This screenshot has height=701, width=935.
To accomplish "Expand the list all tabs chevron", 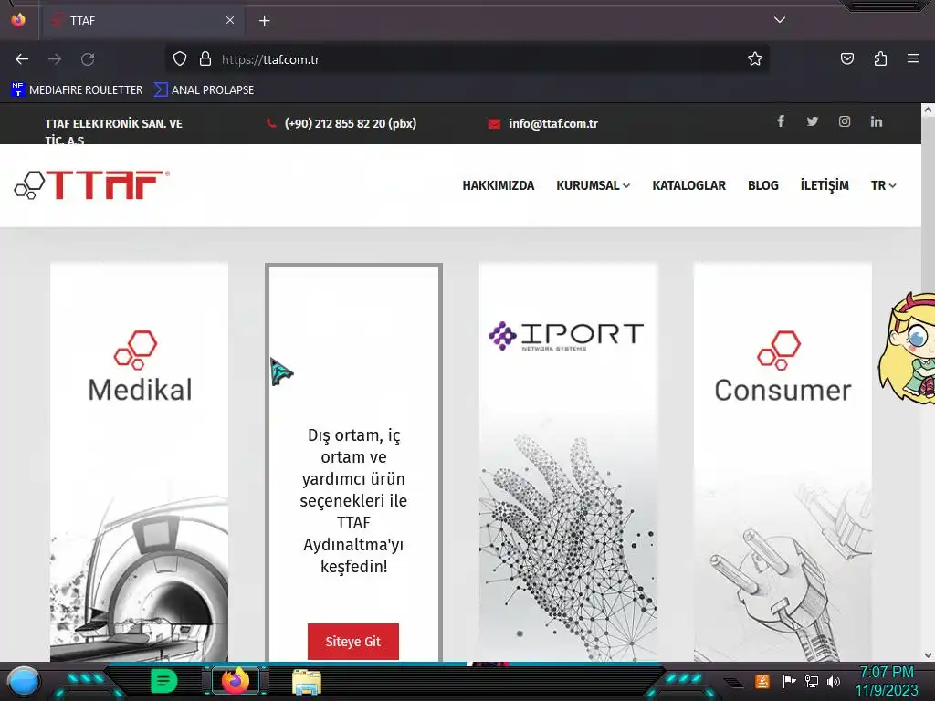I will 780,20.
